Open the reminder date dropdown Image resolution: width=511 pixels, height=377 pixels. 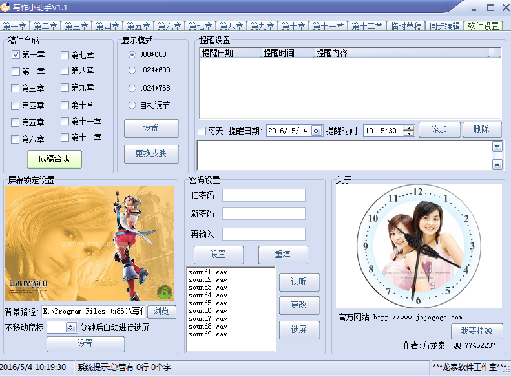(x=316, y=131)
